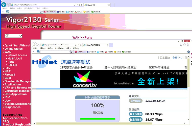Click toolbar search magnifier in rear window
Screen dimensions: 192x126
41,12
